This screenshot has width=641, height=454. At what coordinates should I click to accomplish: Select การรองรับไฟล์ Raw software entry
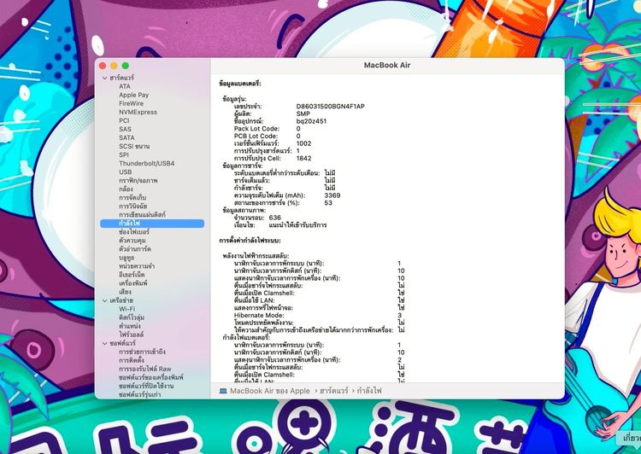click(145, 369)
